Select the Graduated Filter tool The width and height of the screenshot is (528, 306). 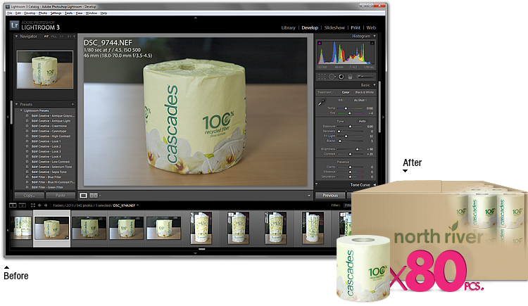(350, 76)
